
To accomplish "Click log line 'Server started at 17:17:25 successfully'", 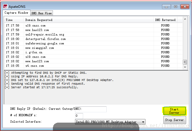I will pos(41,87).
